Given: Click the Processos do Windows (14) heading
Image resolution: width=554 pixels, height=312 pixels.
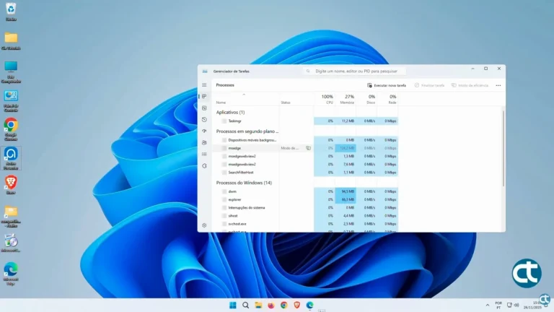Looking at the screenshot, I should [x=244, y=183].
